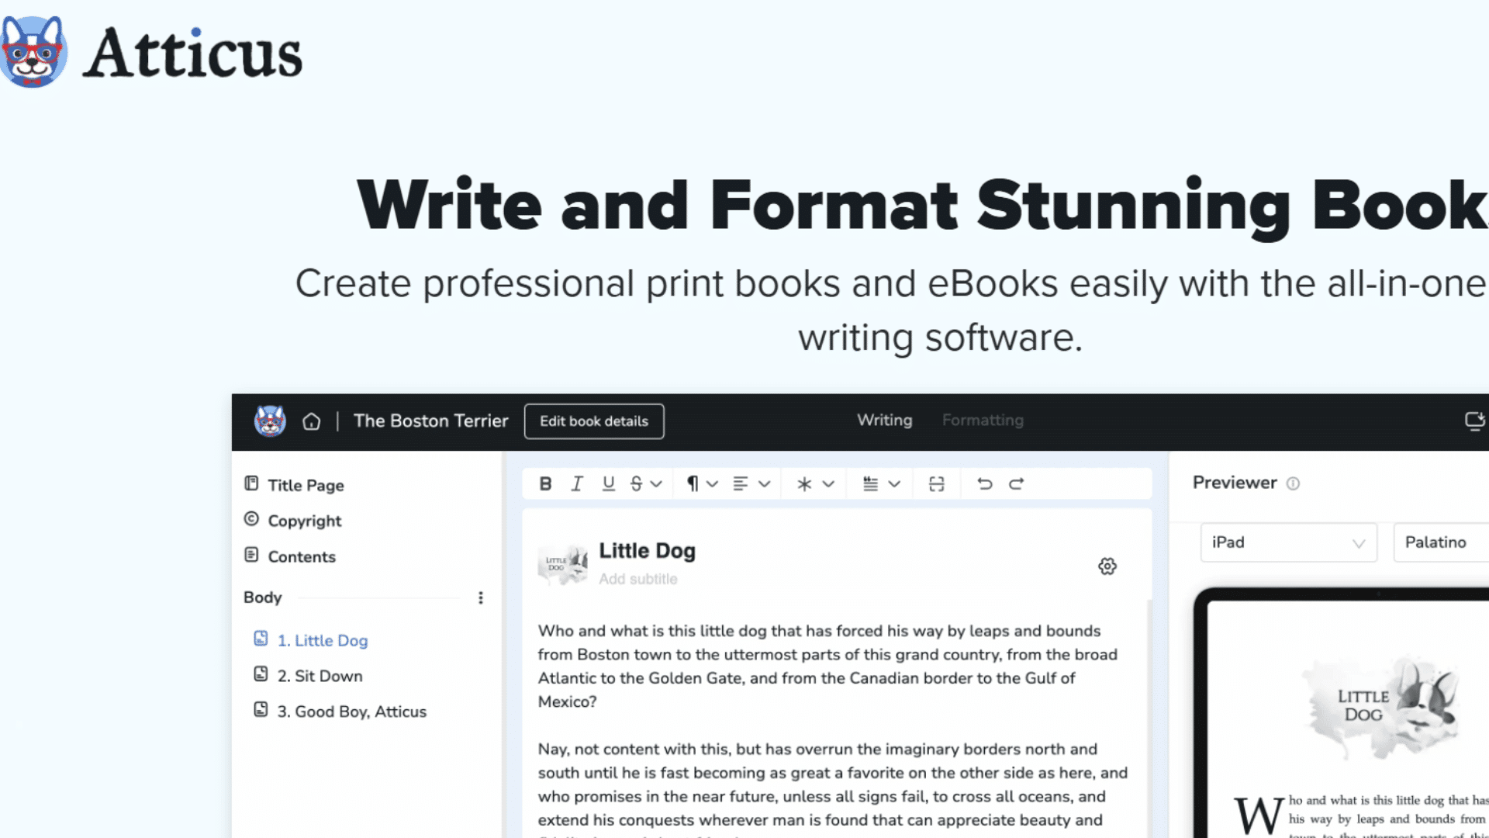The height and width of the screenshot is (838, 1489).
Task: Click the Body section label
Action: click(x=263, y=597)
